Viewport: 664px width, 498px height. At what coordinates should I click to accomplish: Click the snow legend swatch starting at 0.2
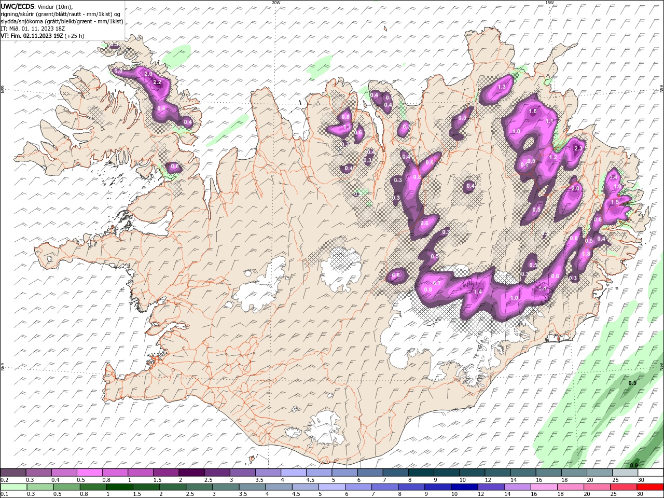coord(13,473)
